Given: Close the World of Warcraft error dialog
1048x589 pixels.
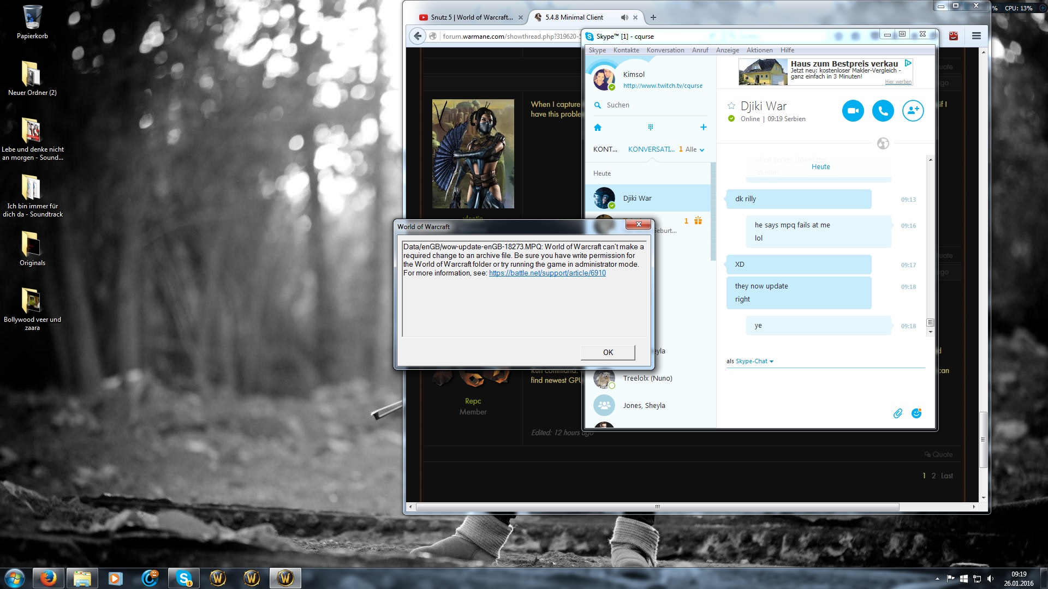Looking at the screenshot, I should coord(639,224).
